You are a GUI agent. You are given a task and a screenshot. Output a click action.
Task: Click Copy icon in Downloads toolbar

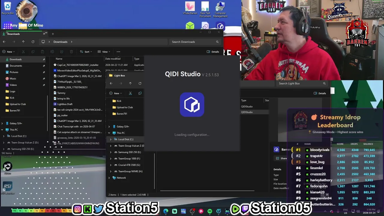point(33,52)
